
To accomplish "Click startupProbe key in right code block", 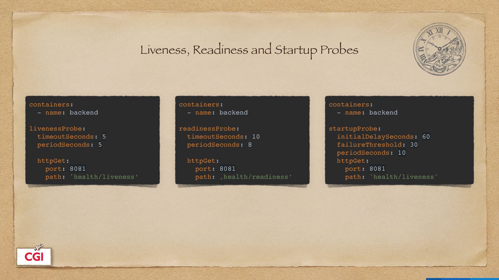I will 353,129.
